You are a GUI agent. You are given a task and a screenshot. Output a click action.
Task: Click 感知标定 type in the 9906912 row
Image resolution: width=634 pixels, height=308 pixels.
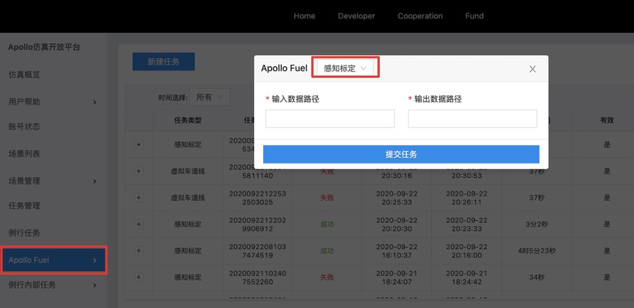click(187, 224)
